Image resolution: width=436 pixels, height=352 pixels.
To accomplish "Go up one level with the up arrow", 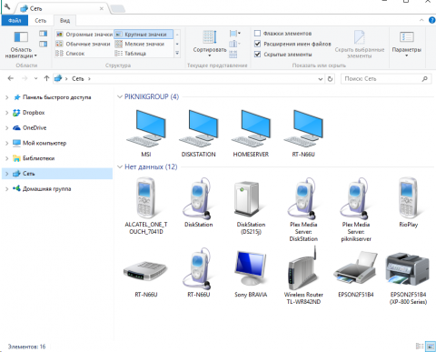I will (46, 78).
